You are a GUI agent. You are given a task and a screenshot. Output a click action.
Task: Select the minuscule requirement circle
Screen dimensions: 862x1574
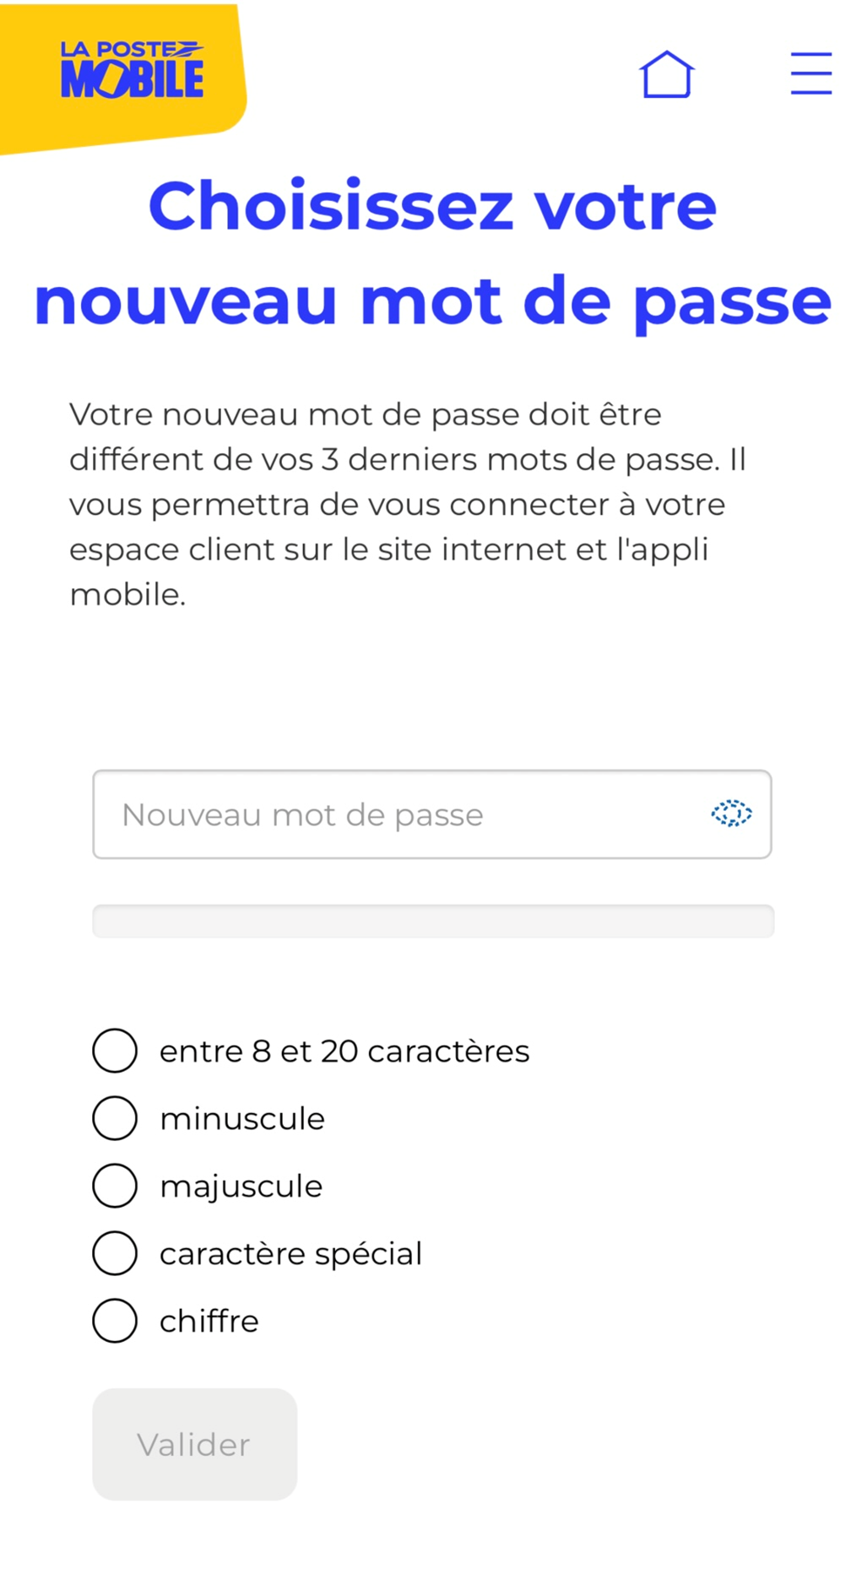(x=115, y=1118)
